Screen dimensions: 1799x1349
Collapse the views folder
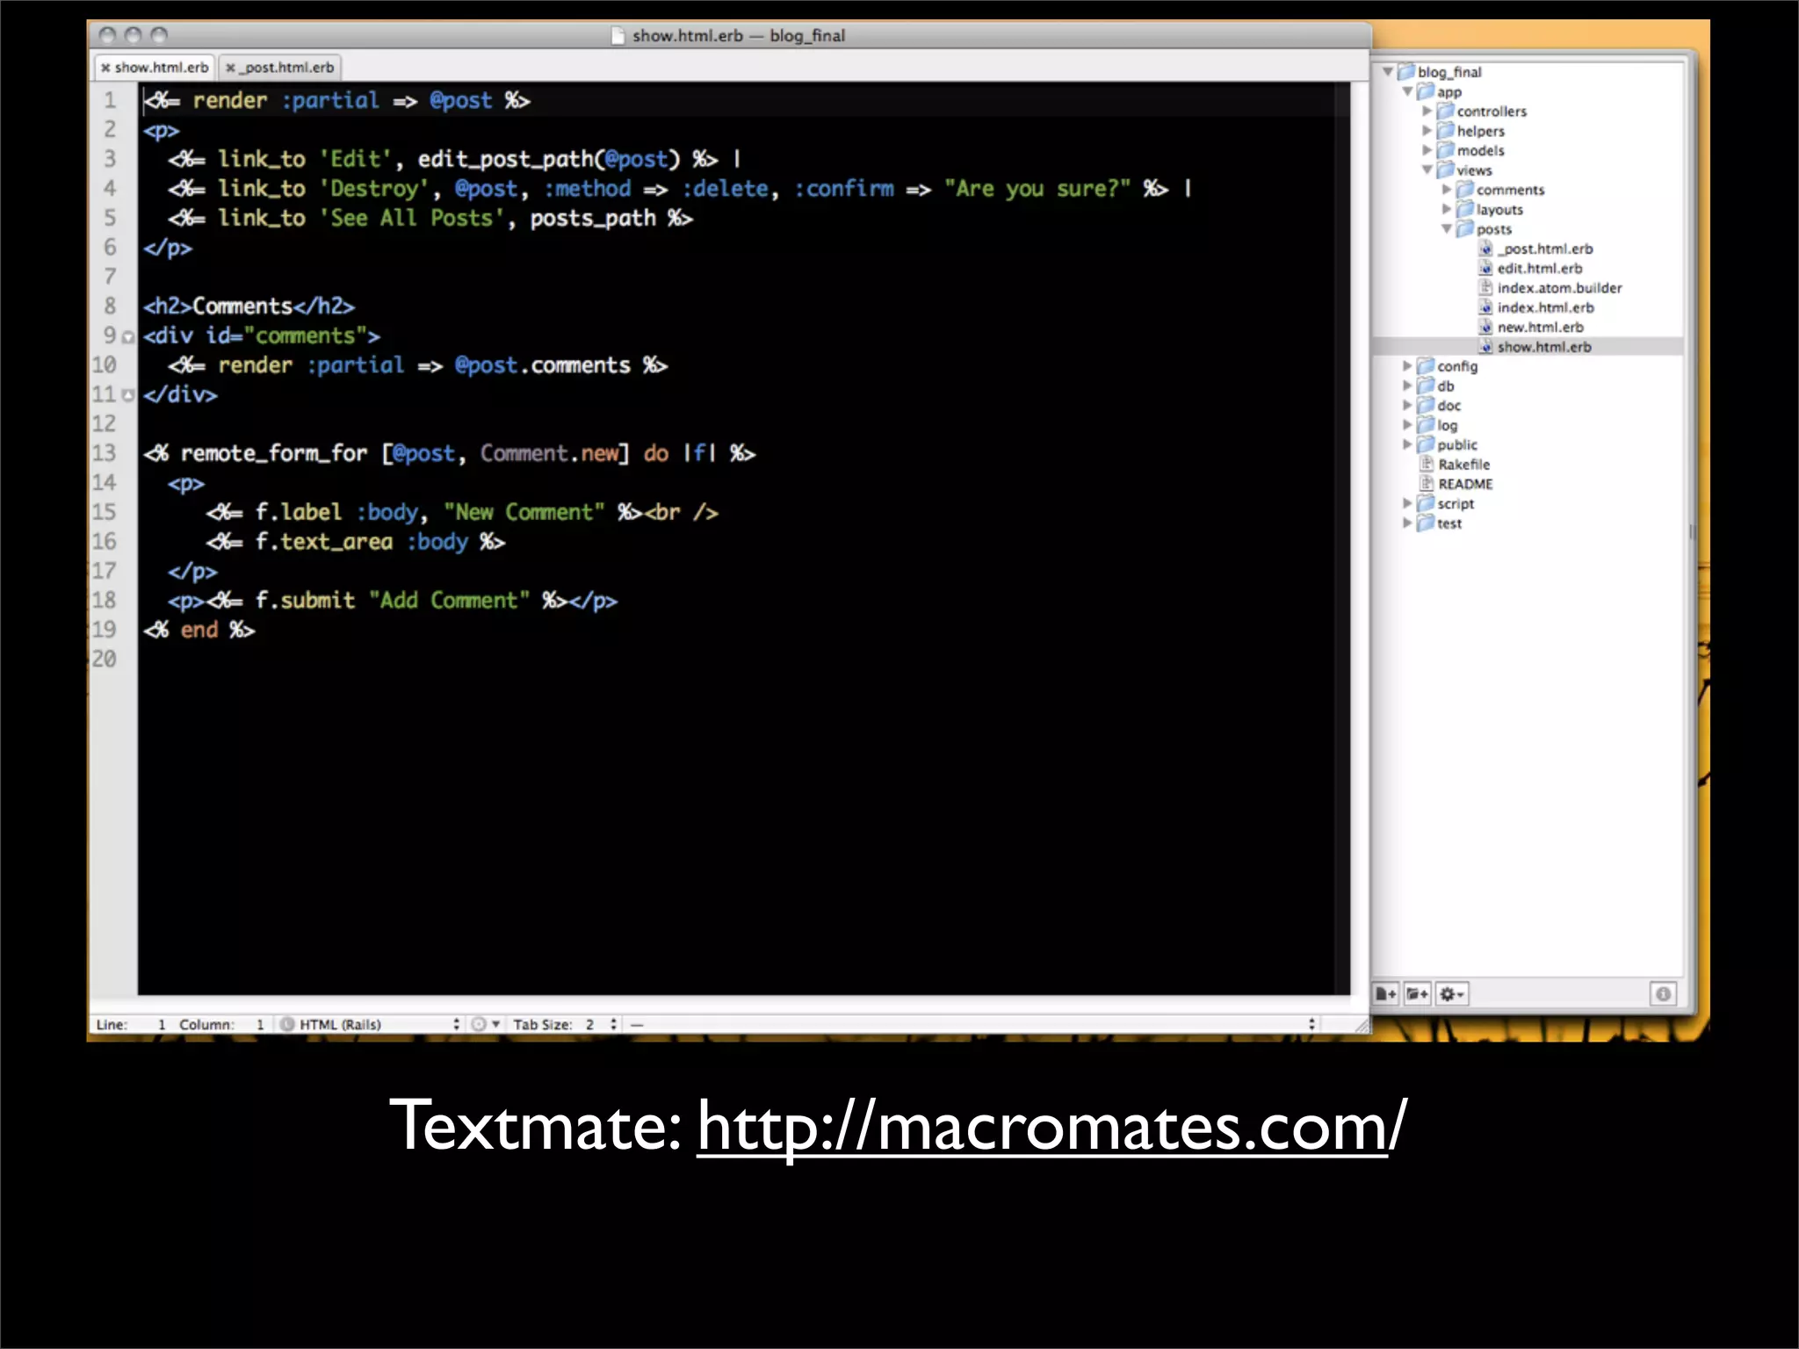1427,170
